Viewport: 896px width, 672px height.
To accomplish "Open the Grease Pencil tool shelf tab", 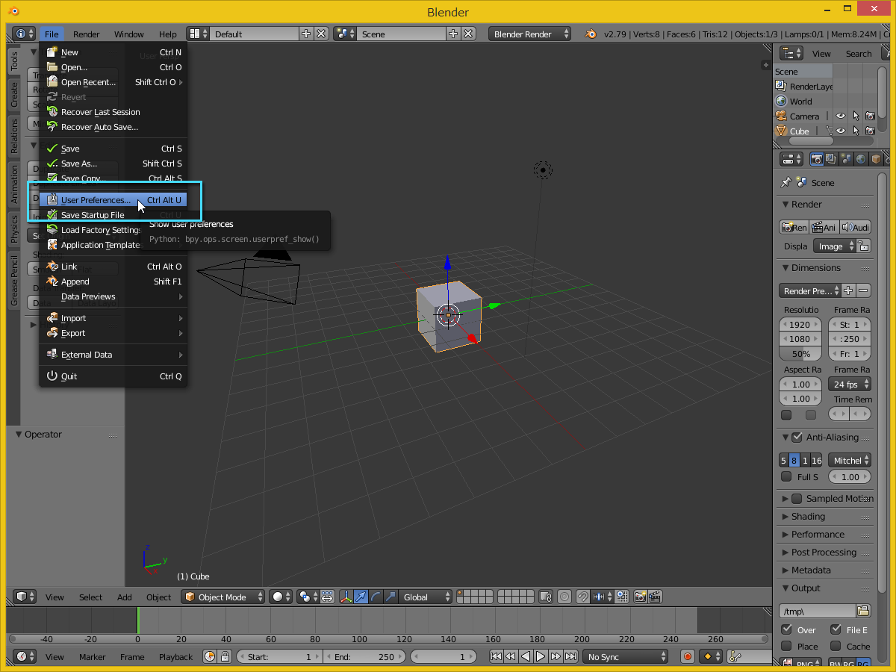I will coord(13,281).
